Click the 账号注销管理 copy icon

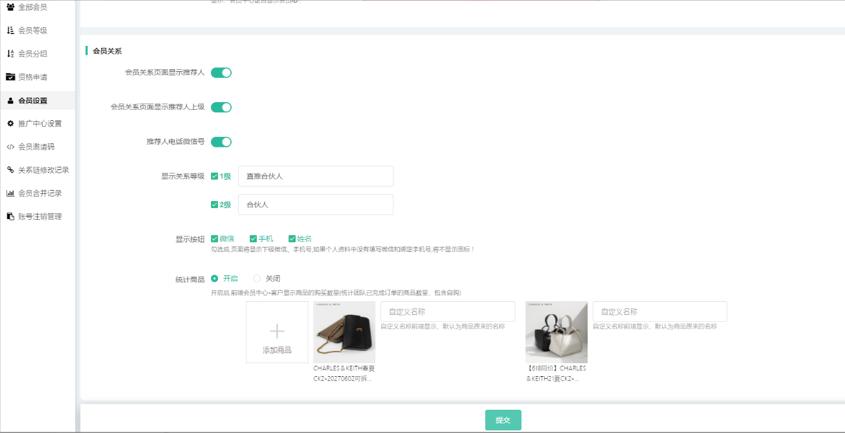click(10, 216)
